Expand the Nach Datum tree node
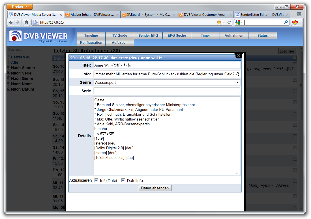 click(9, 89)
